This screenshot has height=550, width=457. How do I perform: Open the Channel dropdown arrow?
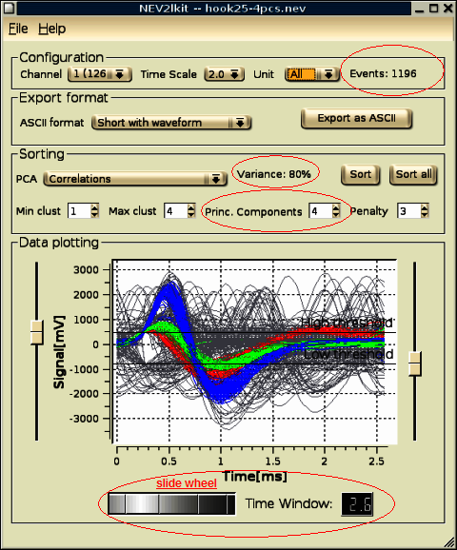coord(120,74)
